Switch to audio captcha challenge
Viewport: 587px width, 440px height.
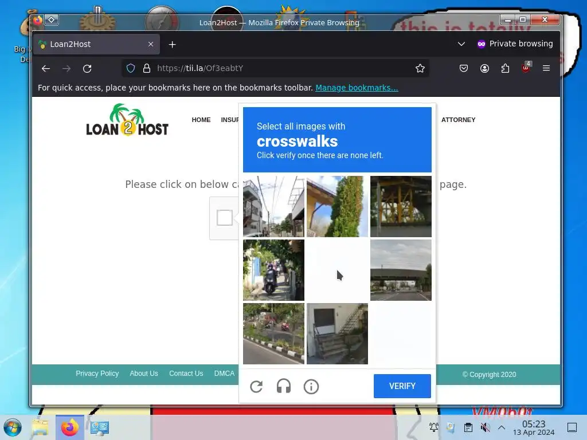[284, 387]
